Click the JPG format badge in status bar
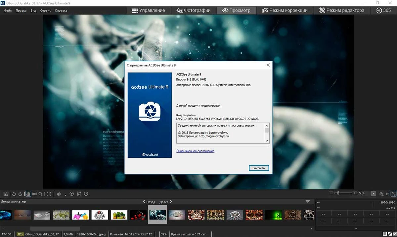The height and width of the screenshot is (237, 397). point(20,234)
